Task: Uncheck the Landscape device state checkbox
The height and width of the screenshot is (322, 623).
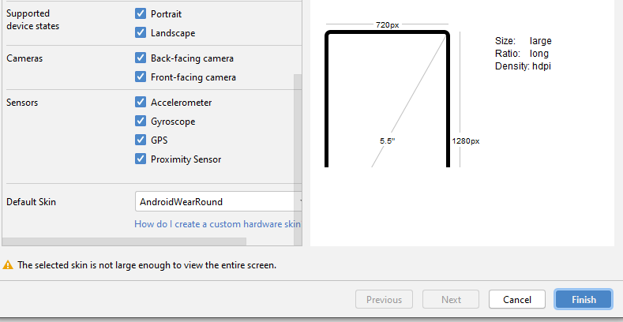Action: (x=141, y=32)
